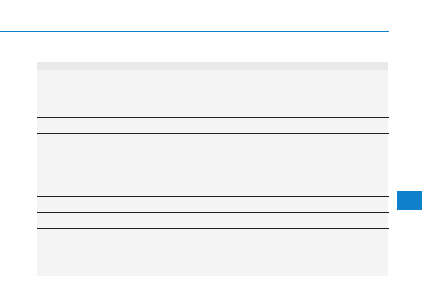The height and width of the screenshot is (306, 426).
Task: Select the second header cell of the table
Action: 96,66
